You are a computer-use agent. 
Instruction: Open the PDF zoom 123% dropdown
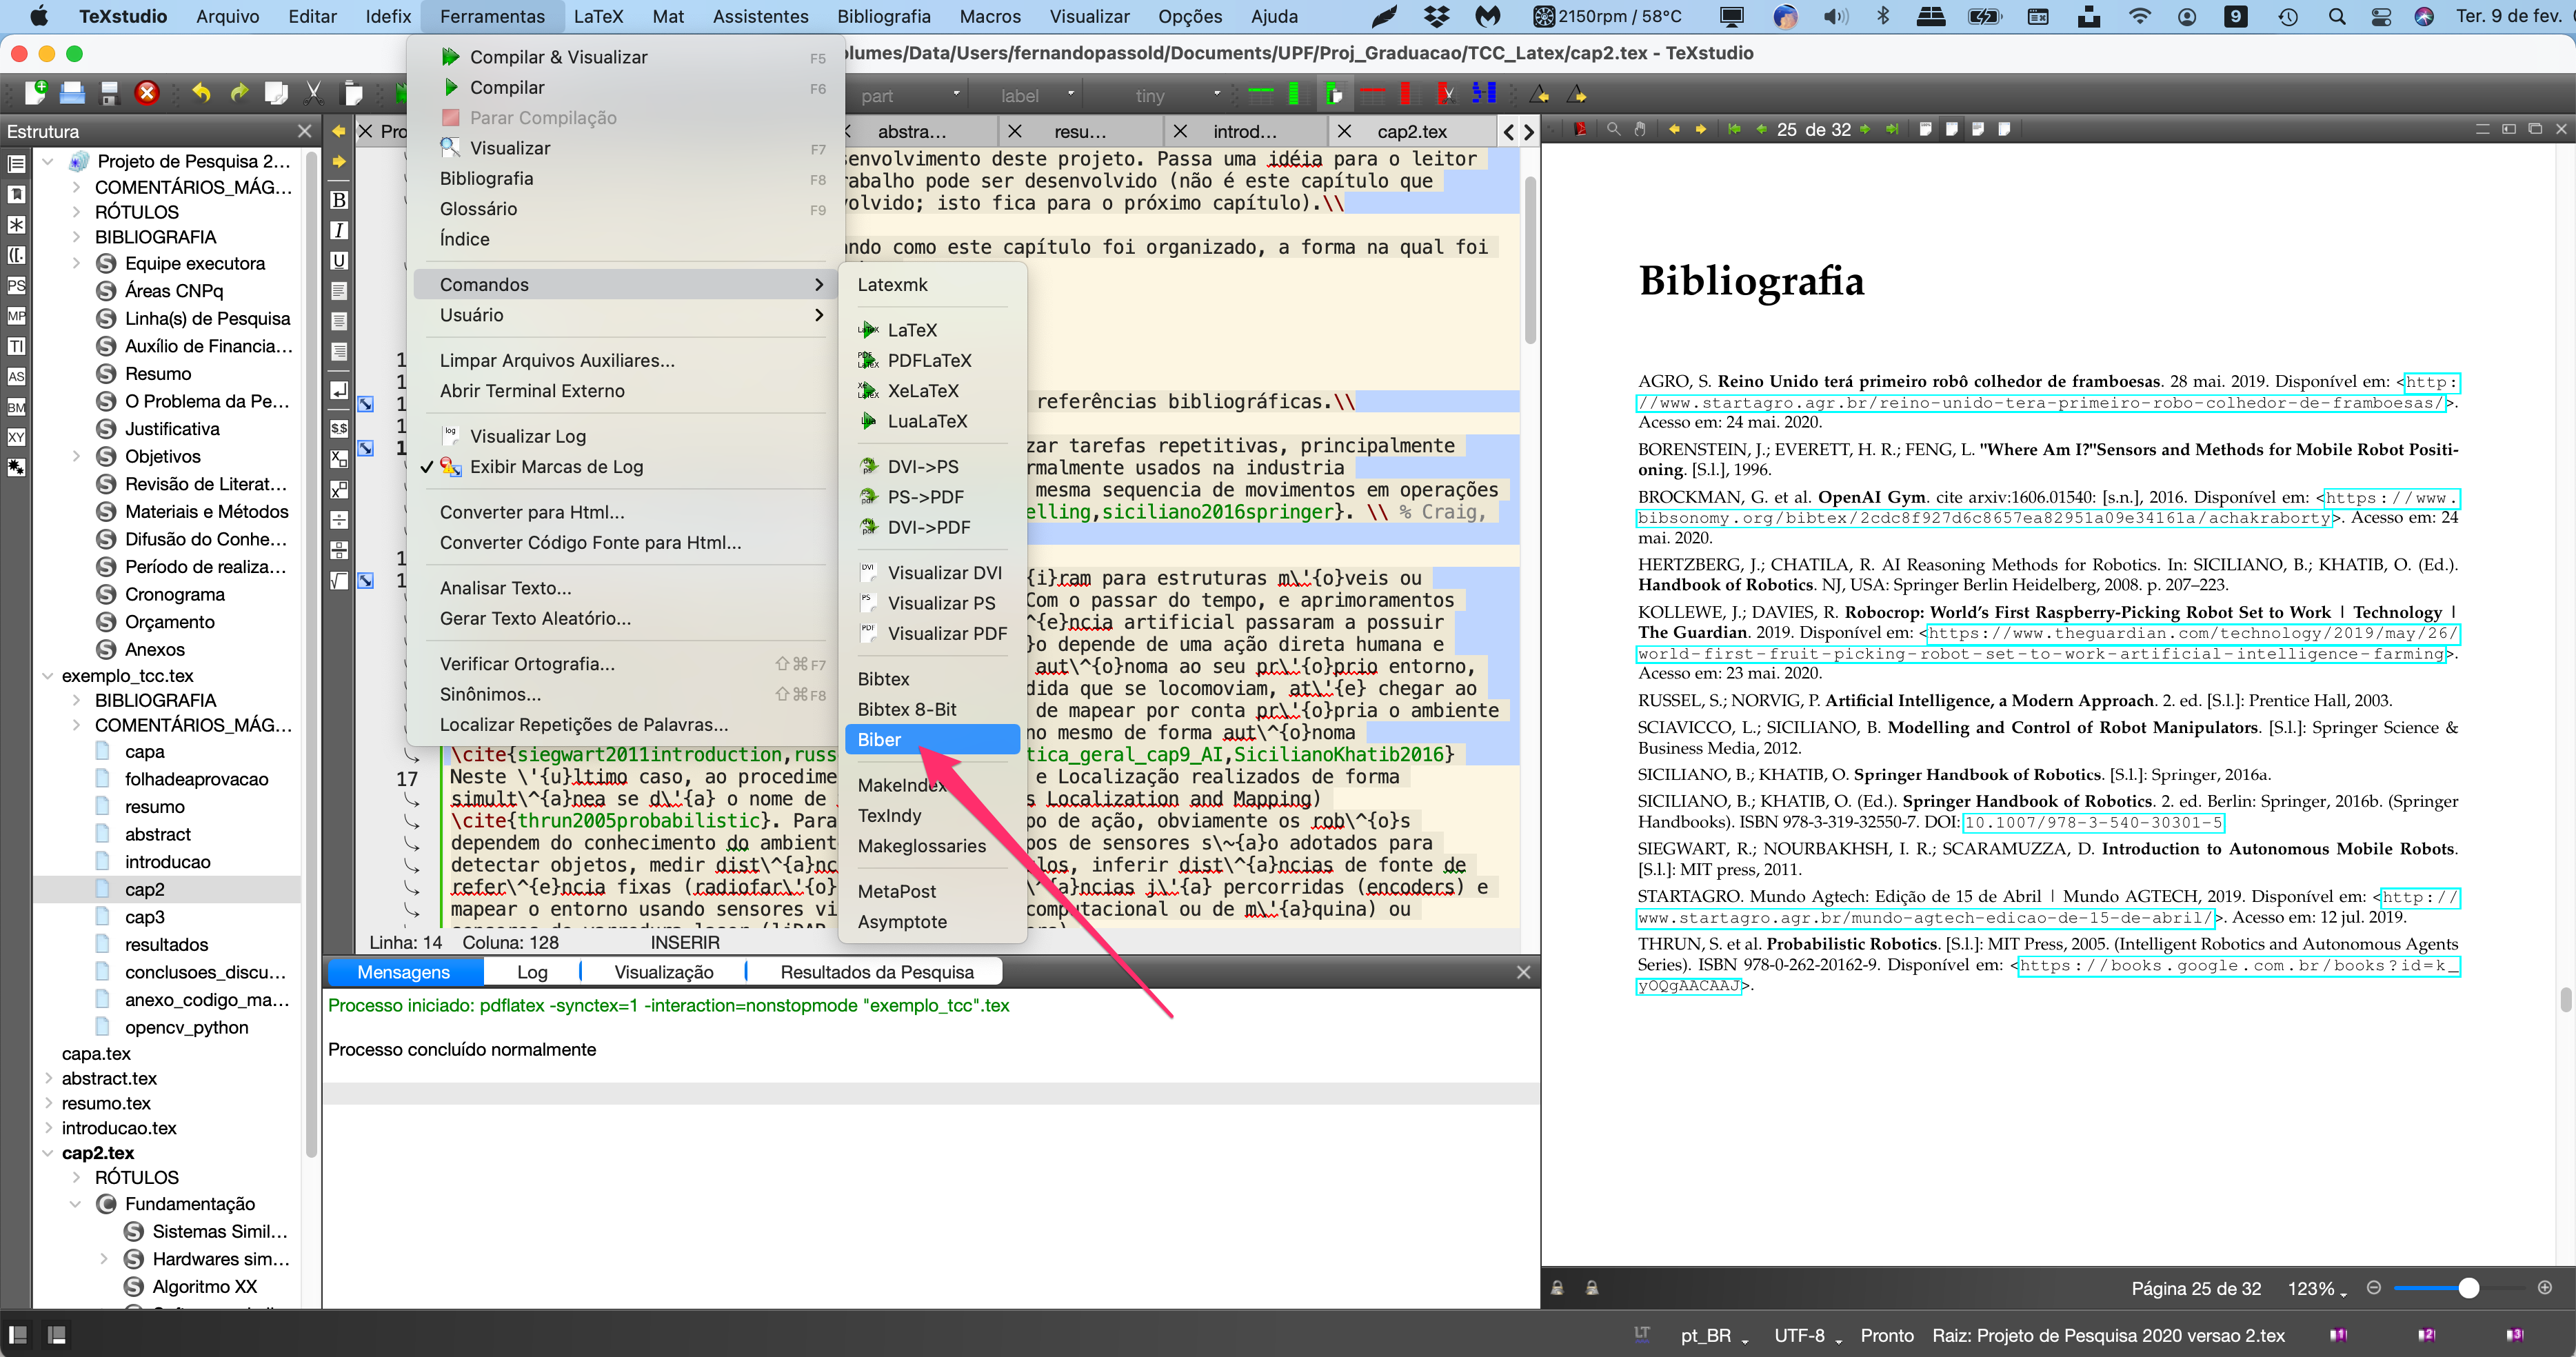[x=2316, y=1289]
